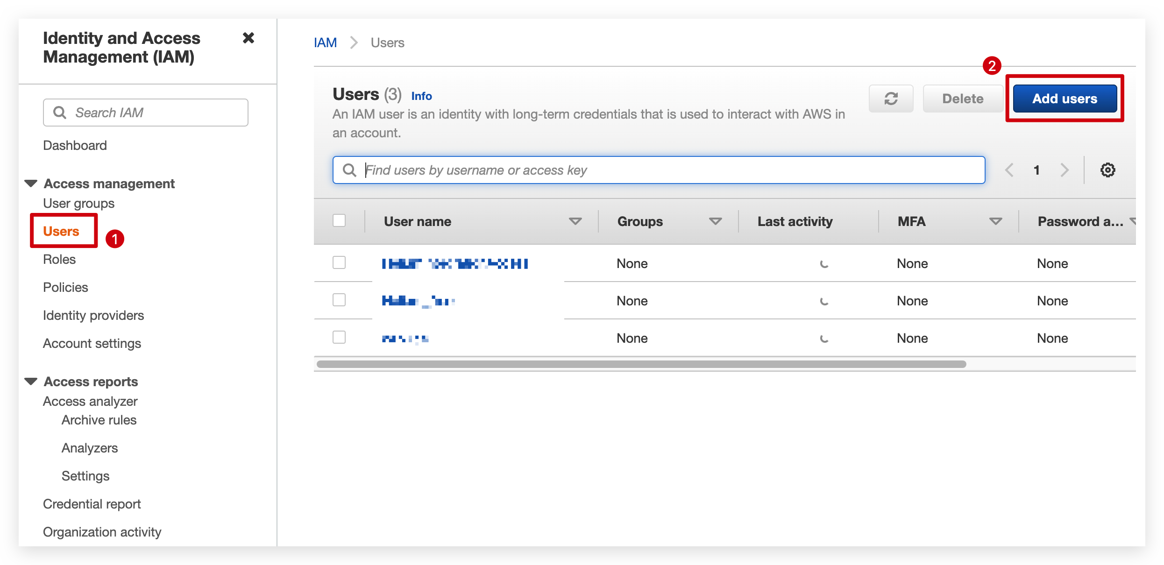
Task: Click page number 1 in pagination
Action: [1036, 170]
